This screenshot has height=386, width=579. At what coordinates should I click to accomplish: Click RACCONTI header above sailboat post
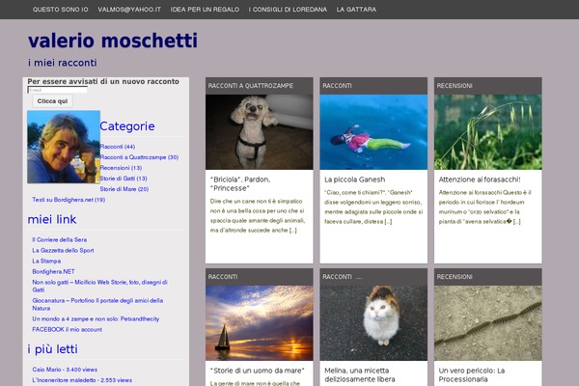coord(223,277)
